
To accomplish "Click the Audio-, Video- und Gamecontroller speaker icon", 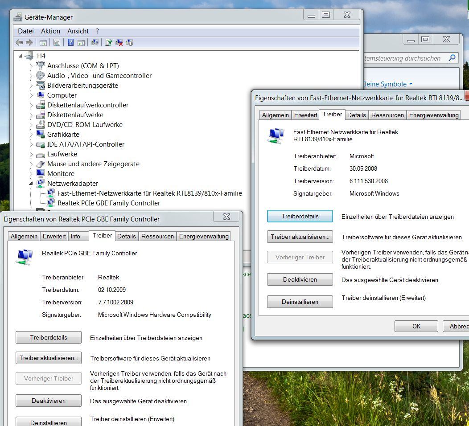I will pos(41,75).
